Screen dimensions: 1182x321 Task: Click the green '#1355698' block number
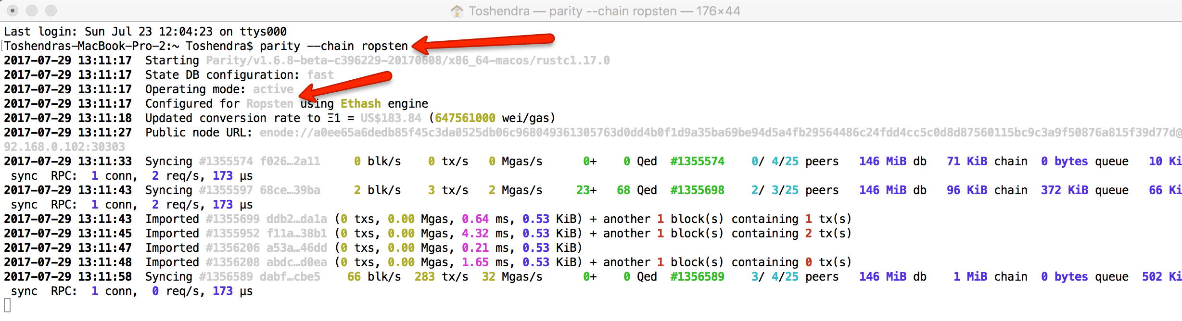[x=698, y=190]
